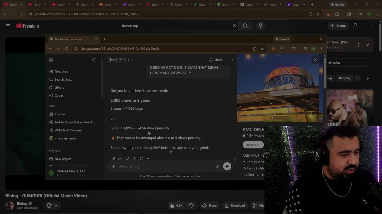Add attachment with the plus button

pyautogui.click(x=113, y=166)
